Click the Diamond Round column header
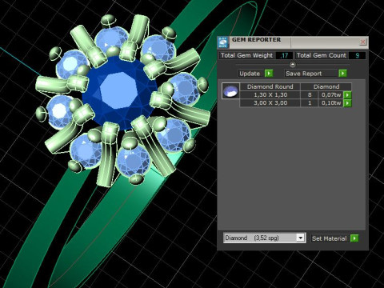This screenshot has height=288, width=384. click(x=270, y=86)
